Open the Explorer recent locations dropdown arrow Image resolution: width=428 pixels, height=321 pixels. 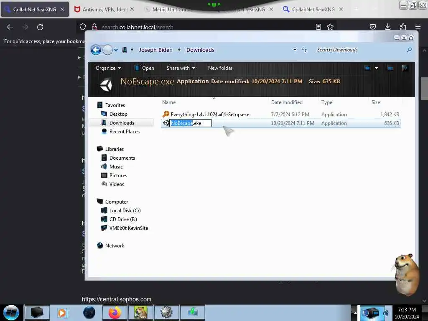coord(116,50)
